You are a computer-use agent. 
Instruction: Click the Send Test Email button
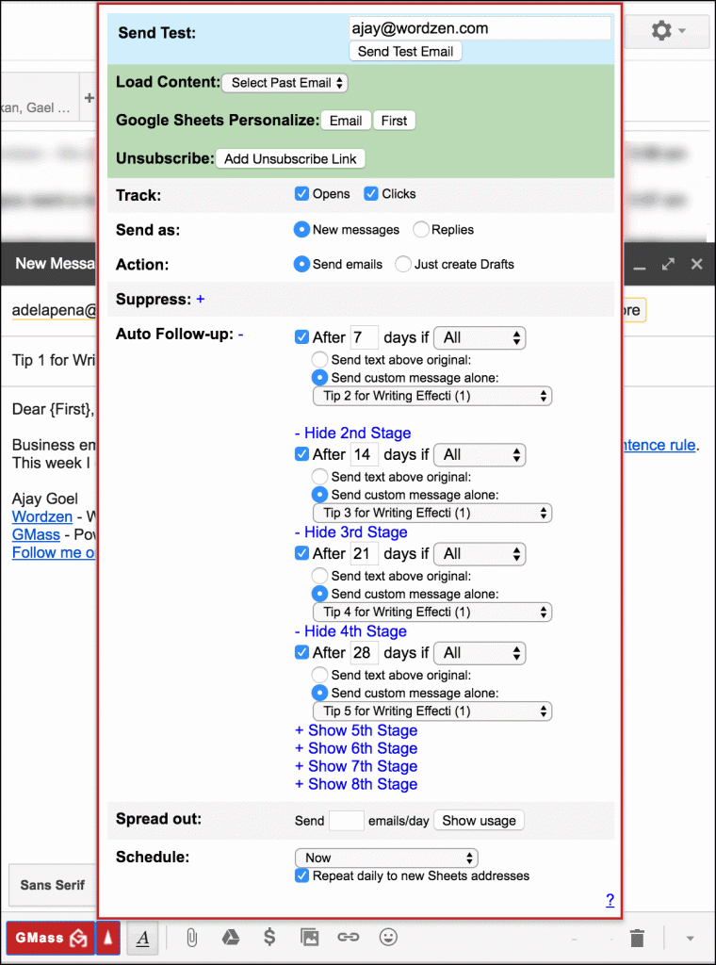coord(405,52)
